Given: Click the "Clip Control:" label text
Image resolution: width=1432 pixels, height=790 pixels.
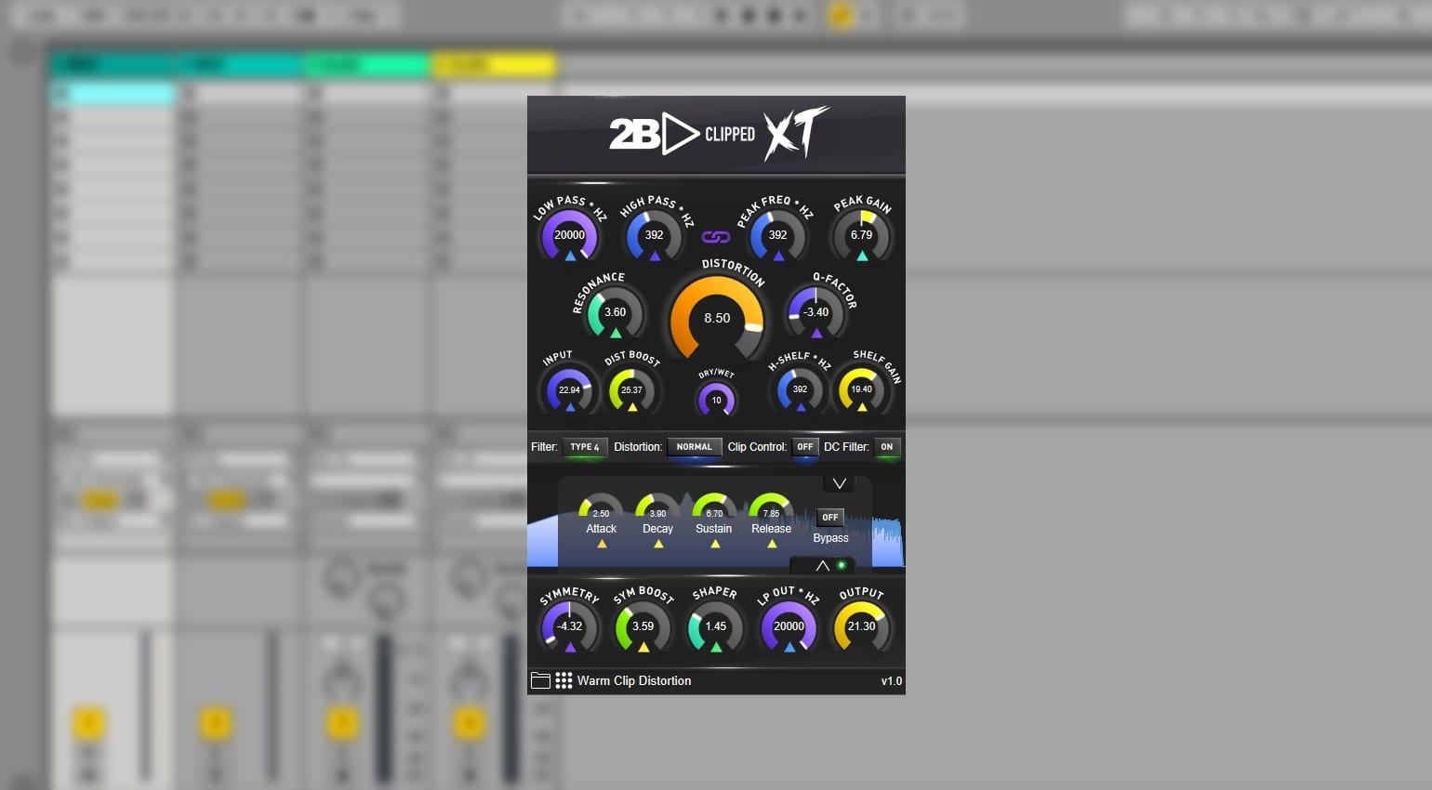Looking at the screenshot, I should [x=757, y=447].
